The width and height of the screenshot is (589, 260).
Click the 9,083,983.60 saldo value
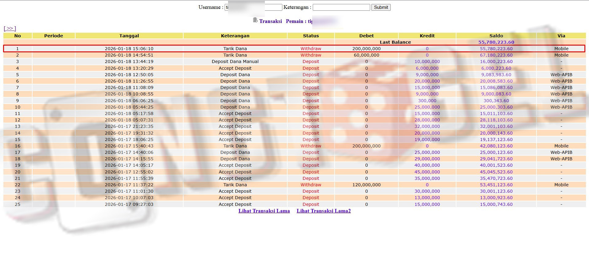coord(496,75)
